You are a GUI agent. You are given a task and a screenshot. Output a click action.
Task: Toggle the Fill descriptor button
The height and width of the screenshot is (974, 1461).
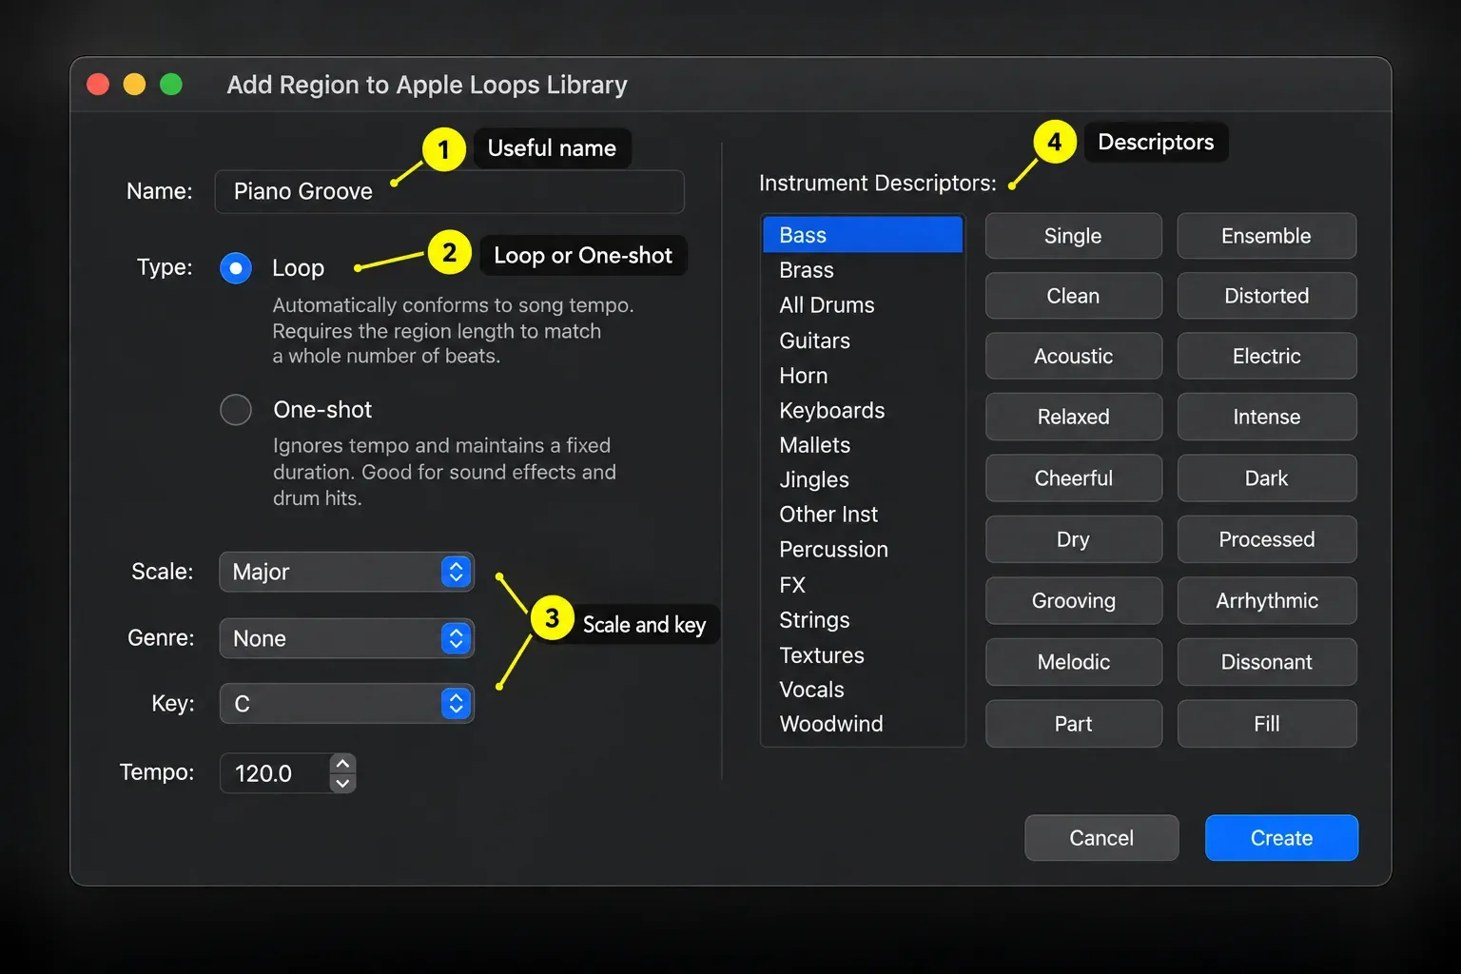(1266, 724)
